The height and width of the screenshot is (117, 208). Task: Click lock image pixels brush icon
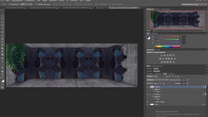click(x=158, y=84)
